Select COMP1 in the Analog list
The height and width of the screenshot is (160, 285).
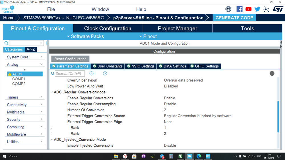(x=19, y=79)
